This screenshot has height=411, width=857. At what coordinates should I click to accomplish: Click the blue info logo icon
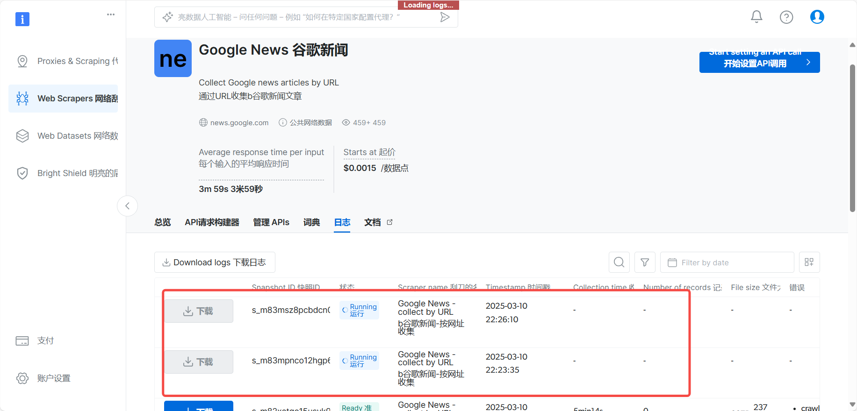[22, 19]
